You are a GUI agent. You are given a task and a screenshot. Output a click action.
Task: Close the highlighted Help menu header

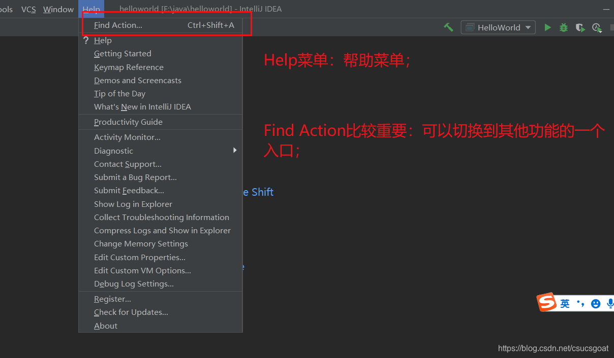coord(91,9)
